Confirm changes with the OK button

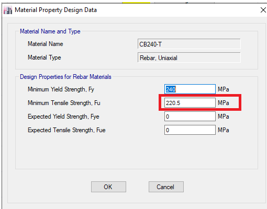click(108, 187)
